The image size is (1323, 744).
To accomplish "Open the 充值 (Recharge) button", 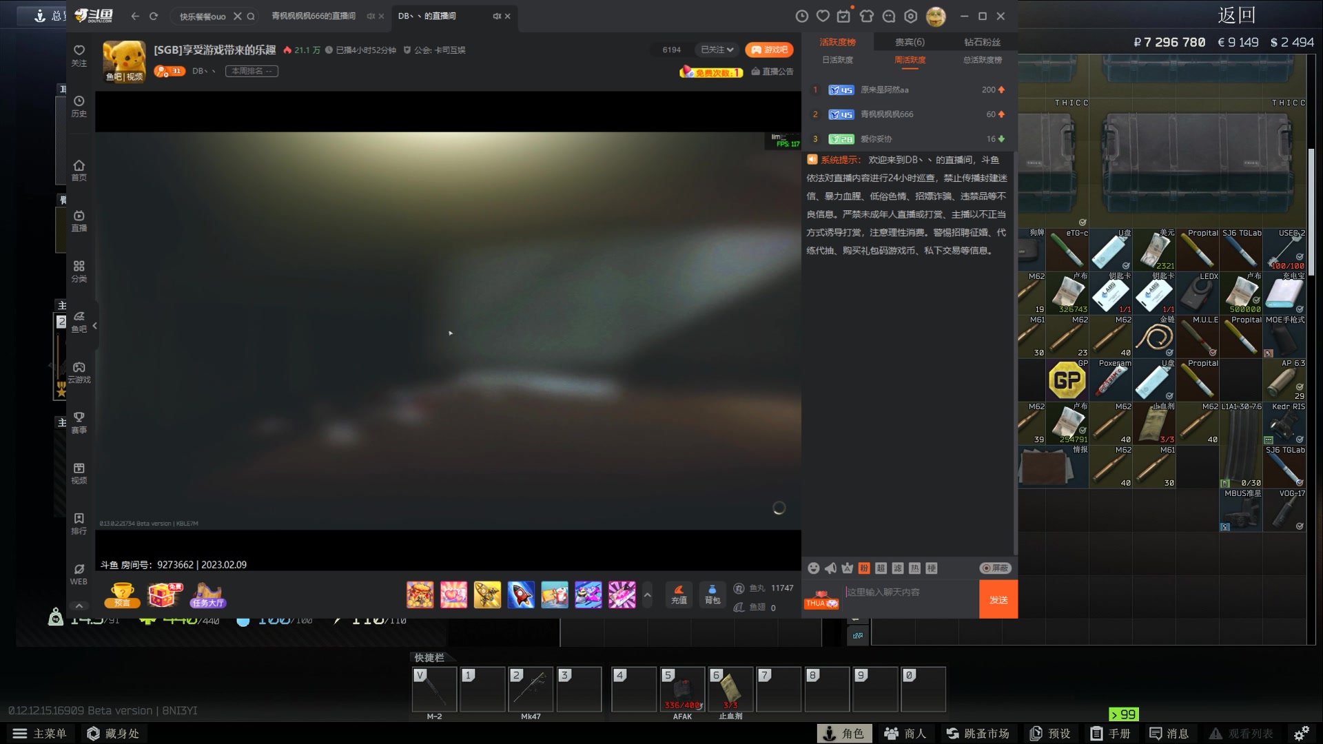I will pyautogui.click(x=679, y=594).
